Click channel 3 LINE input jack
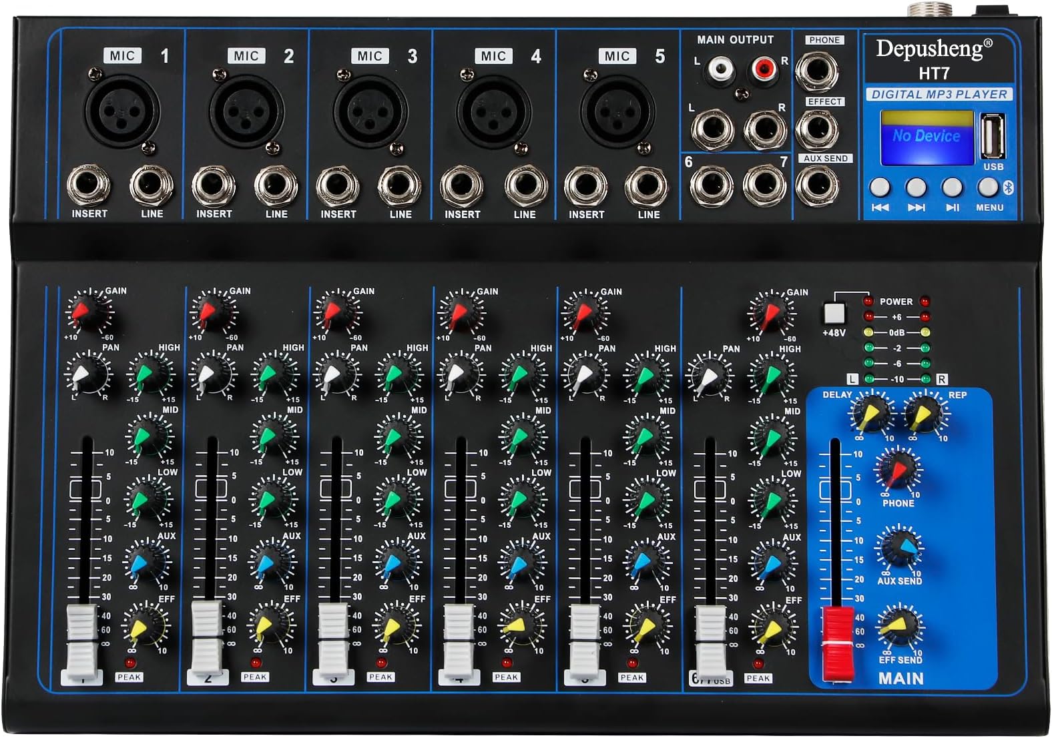Image resolution: width=1052 pixels, height=738 pixels. coord(400,186)
